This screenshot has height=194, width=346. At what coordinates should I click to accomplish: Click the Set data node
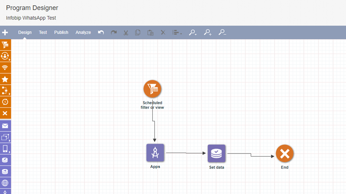click(217, 153)
